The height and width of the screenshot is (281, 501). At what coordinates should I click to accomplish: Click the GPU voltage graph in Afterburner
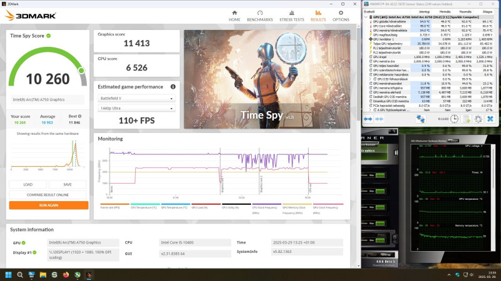click(x=451, y=157)
